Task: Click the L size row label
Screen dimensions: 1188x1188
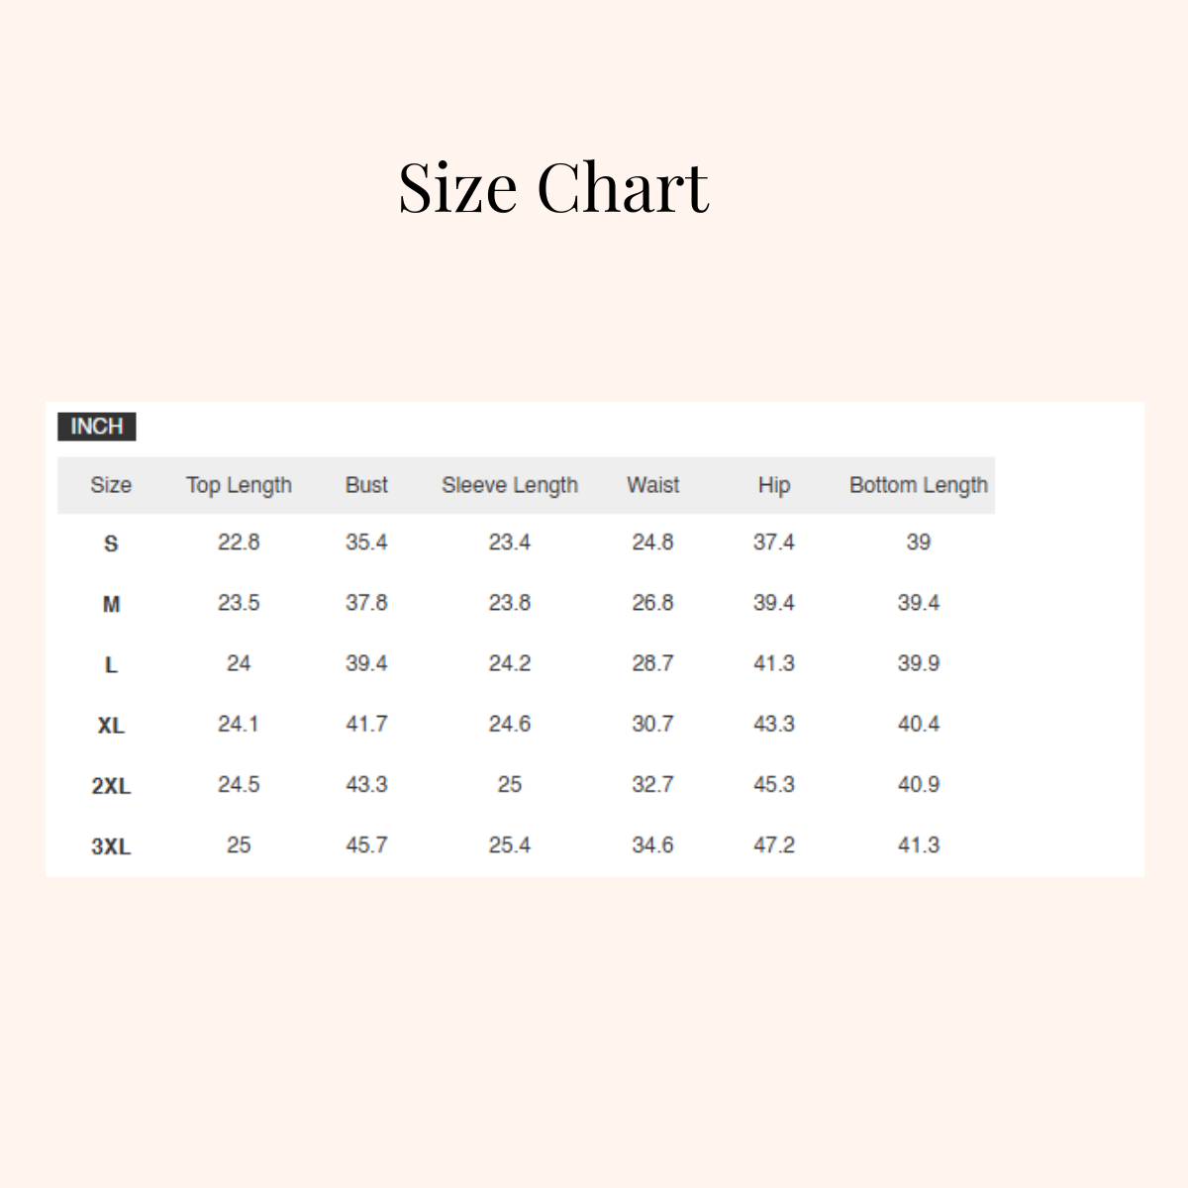Action: coord(111,664)
